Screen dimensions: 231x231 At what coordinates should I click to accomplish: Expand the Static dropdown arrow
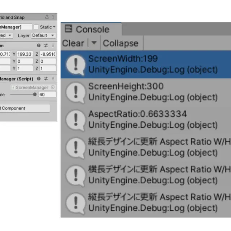pyautogui.click(x=54, y=27)
